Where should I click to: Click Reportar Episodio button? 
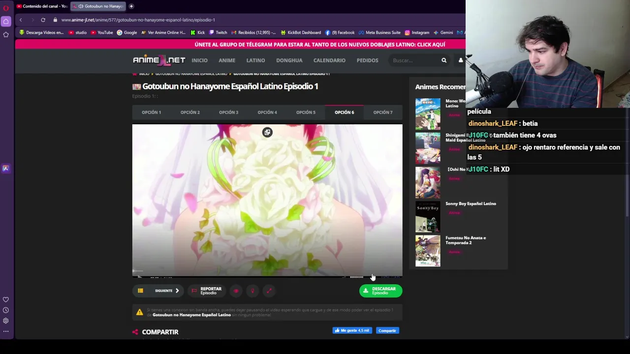[x=207, y=291]
